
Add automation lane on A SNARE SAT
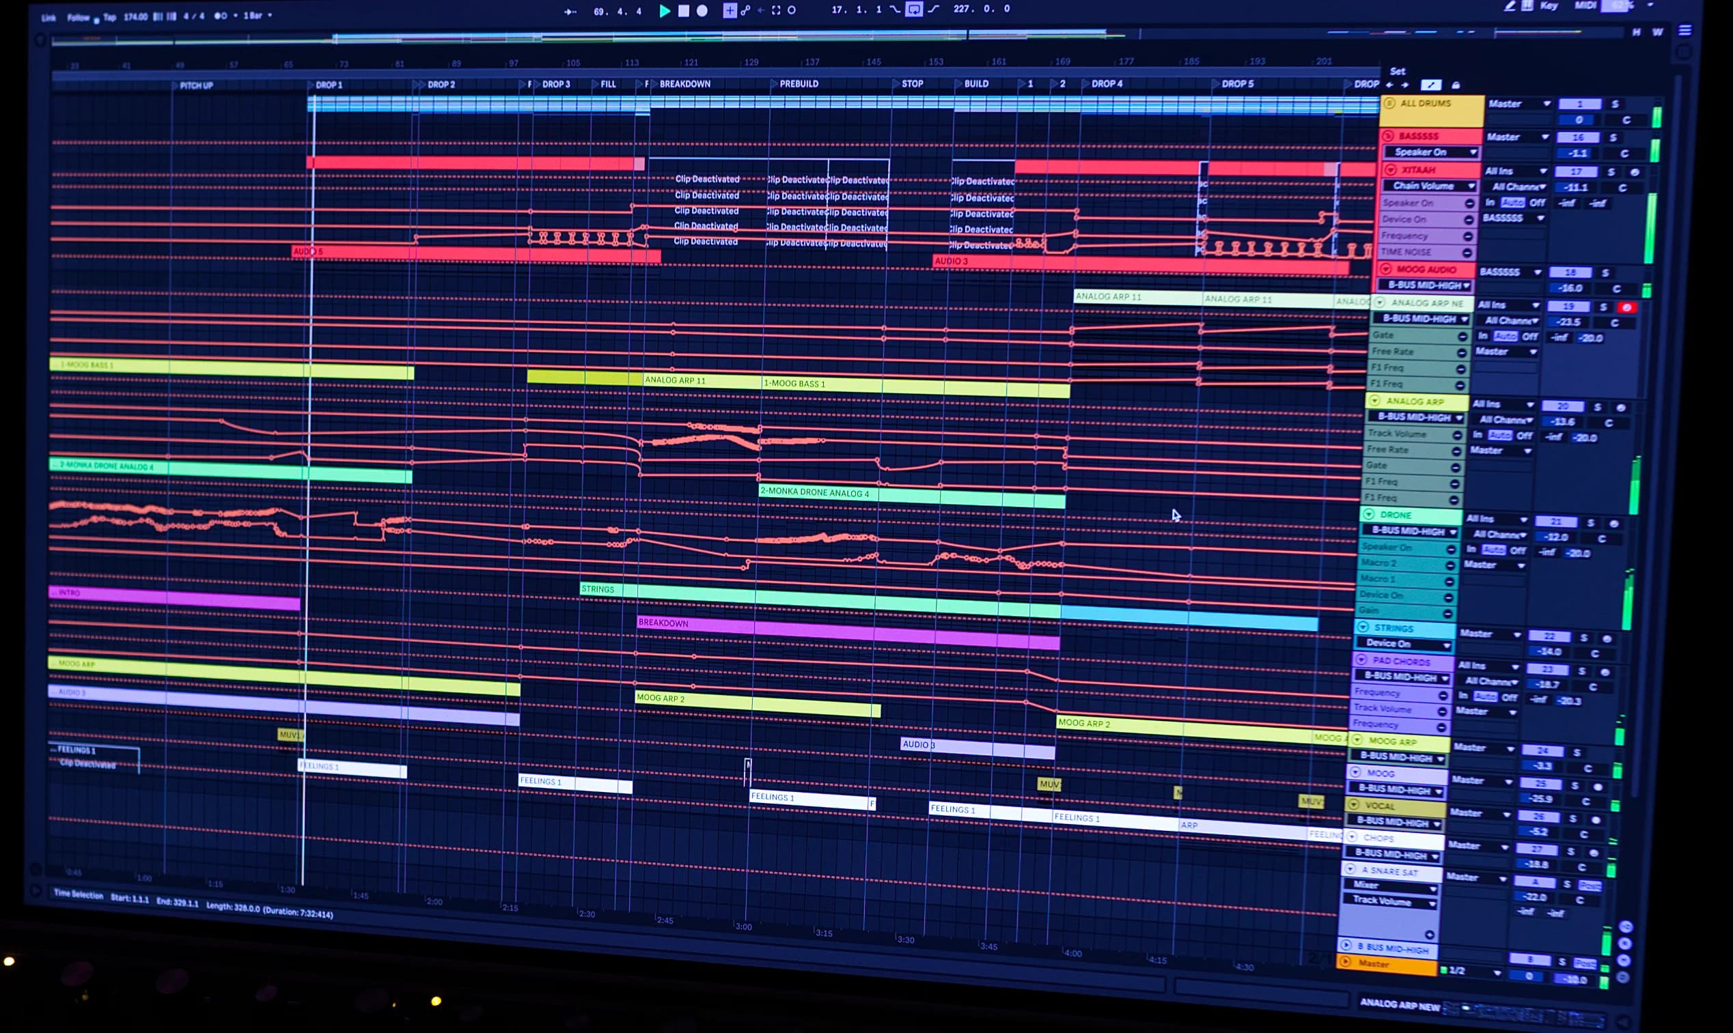1429,935
